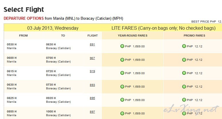Open flight 895 link

(92, 98)
